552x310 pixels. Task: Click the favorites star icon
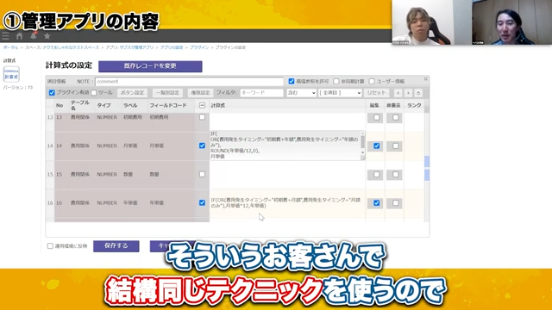coord(47,36)
